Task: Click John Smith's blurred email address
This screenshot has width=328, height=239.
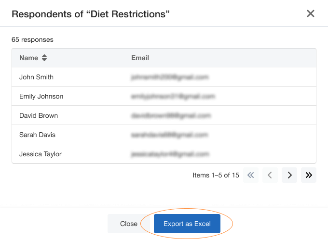Action: point(169,77)
